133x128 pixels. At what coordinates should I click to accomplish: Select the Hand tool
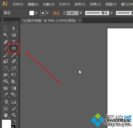6,115
